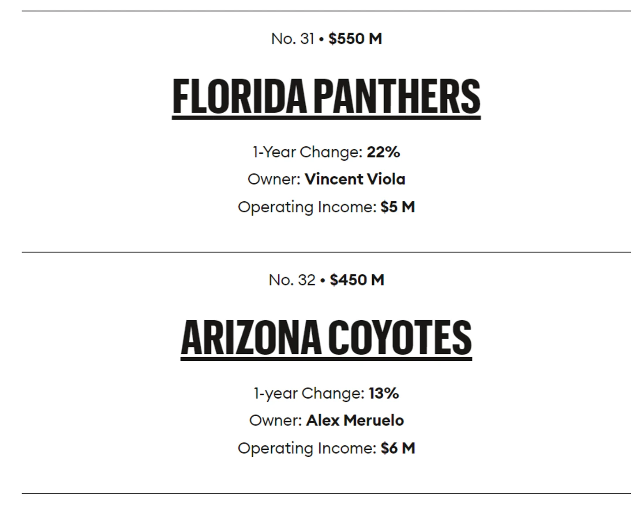Click the Coyotes "Operating Income:" label
The width and height of the screenshot is (644, 507).
(307, 448)
